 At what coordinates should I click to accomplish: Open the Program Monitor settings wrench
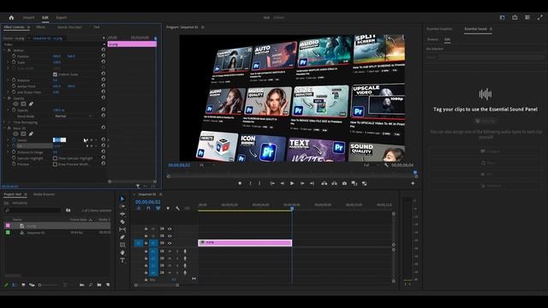coord(386,165)
